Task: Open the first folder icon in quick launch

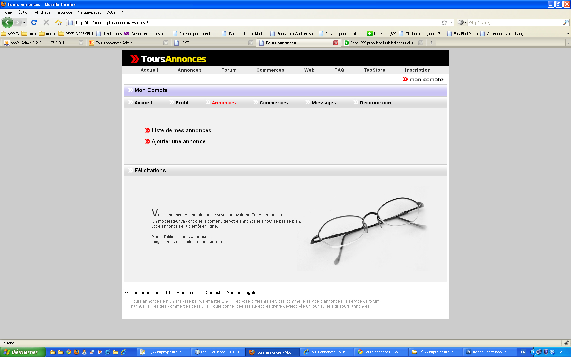Action: pos(53,352)
